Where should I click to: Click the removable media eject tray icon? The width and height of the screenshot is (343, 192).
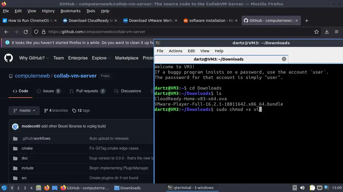pyautogui.click(x=294, y=188)
